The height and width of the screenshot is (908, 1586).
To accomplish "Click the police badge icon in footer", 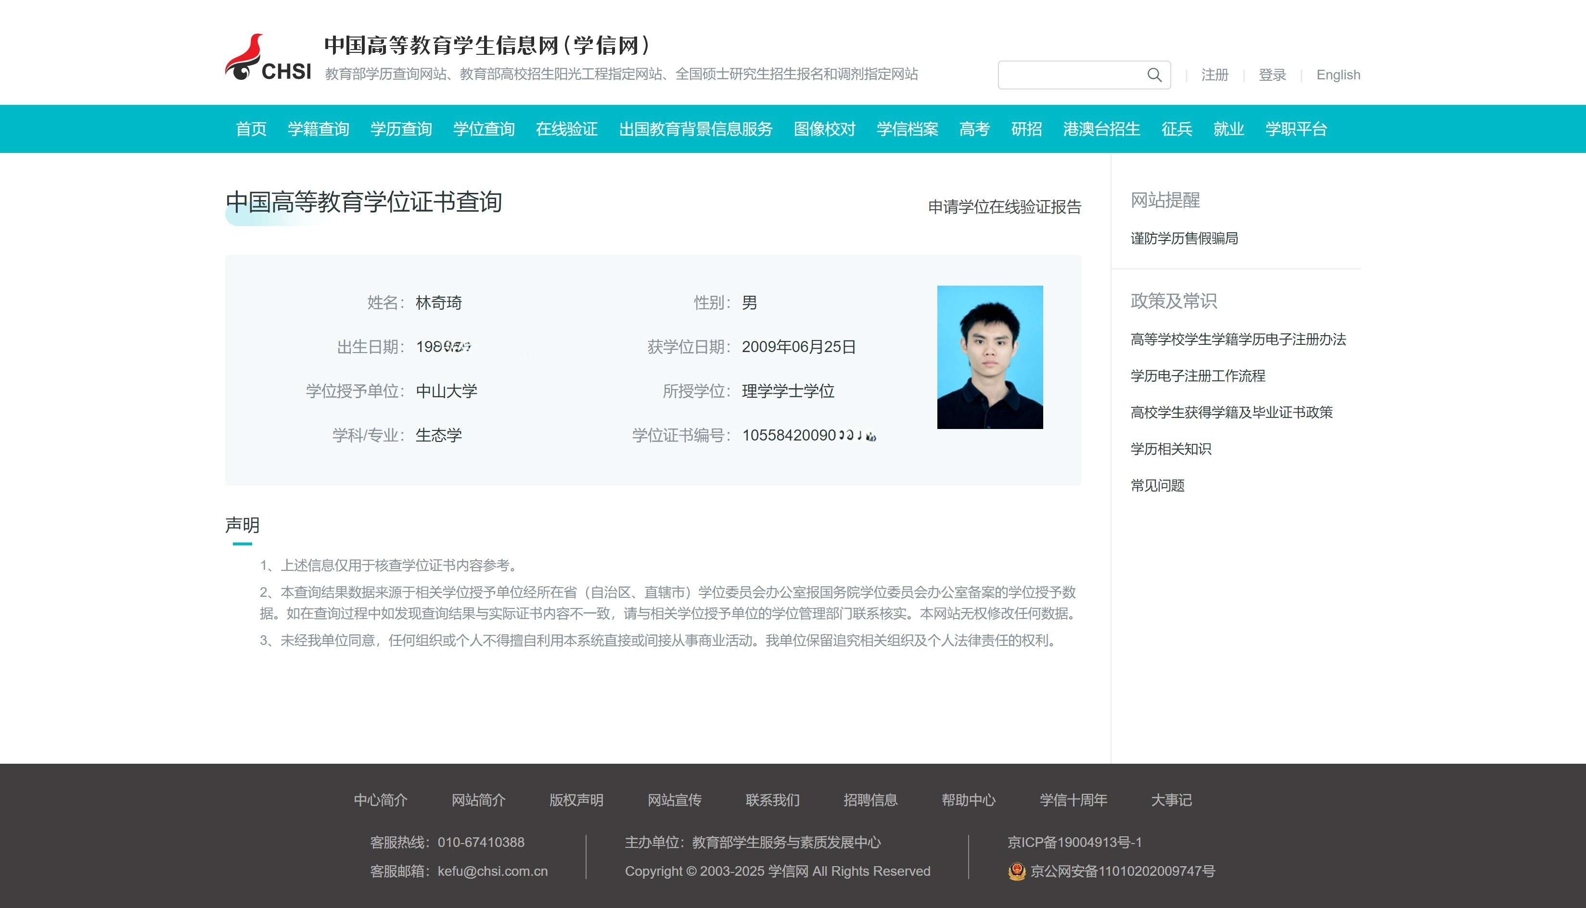I will (x=1016, y=871).
